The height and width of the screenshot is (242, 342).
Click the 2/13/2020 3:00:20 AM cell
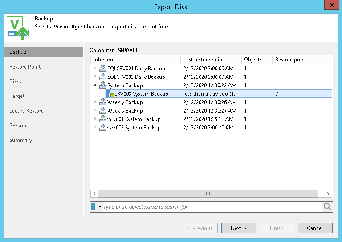[208, 128]
